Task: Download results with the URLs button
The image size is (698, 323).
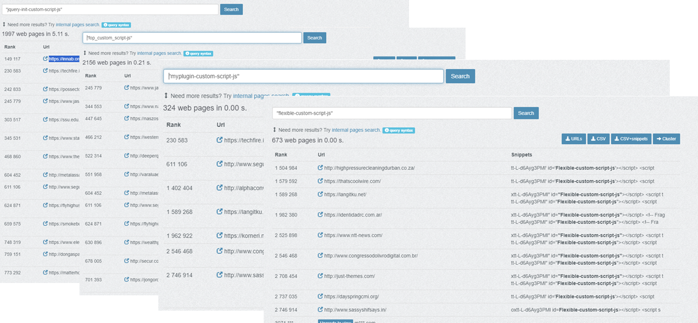Action: click(574, 139)
